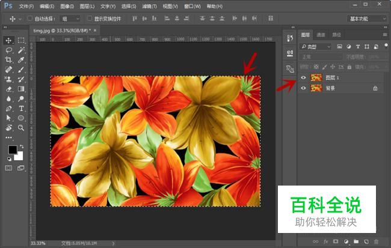Toggle visibility of the 背景 layer
391x248 pixels.
pos(303,88)
